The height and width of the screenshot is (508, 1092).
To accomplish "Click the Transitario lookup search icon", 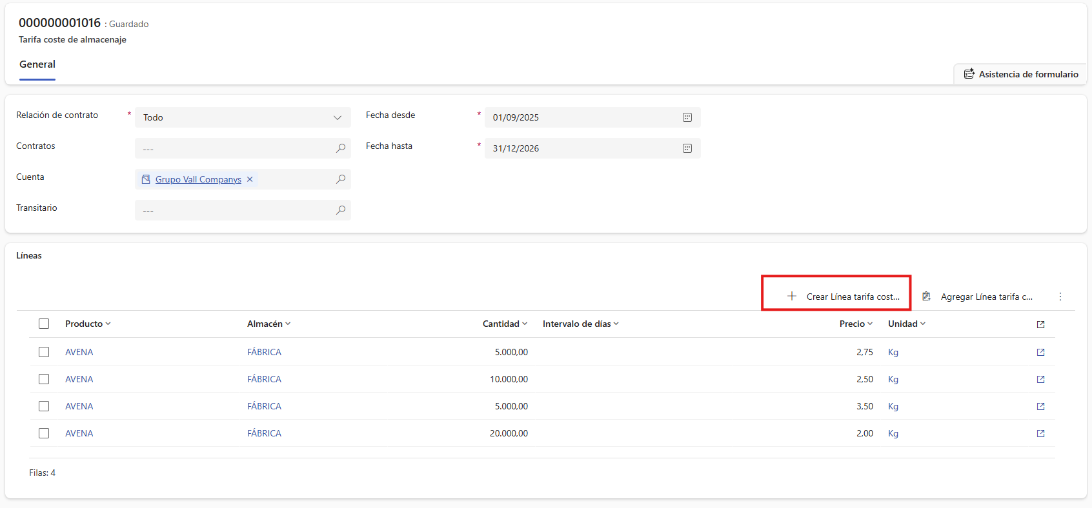I will [x=340, y=210].
